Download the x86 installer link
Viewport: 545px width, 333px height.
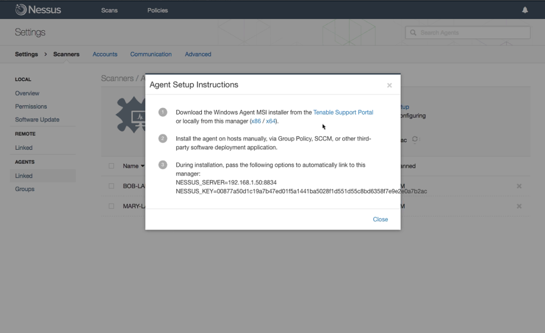coord(256,121)
